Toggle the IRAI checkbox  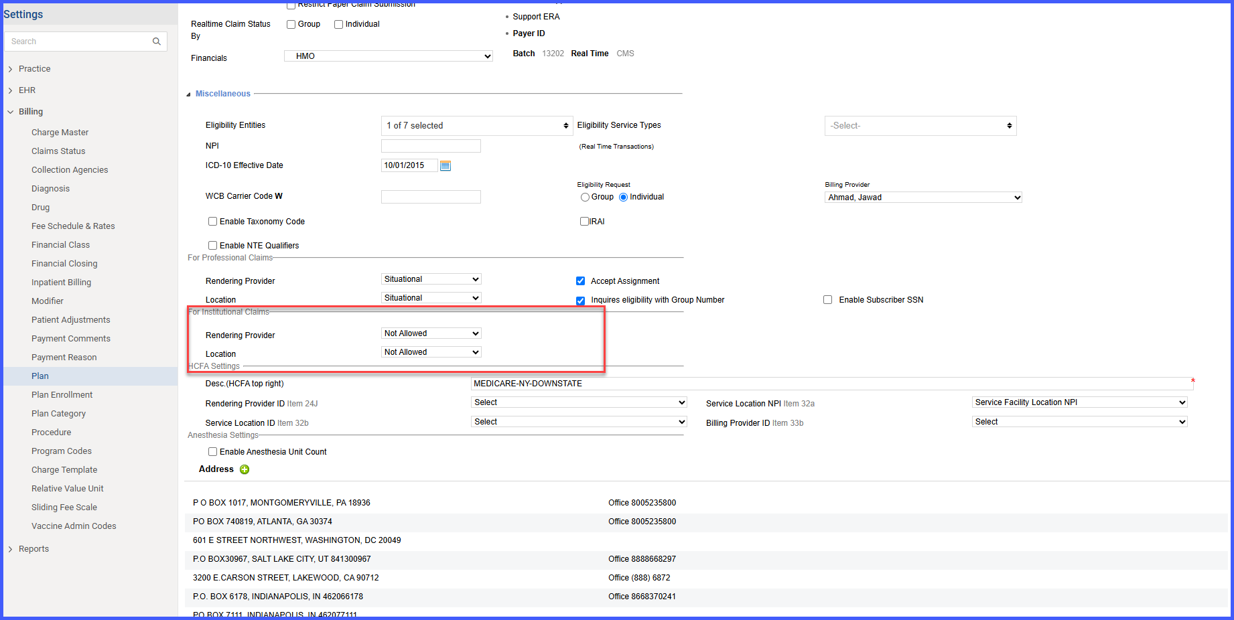point(584,221)
